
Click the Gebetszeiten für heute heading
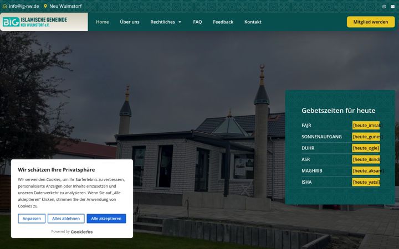tap(338, 111)
